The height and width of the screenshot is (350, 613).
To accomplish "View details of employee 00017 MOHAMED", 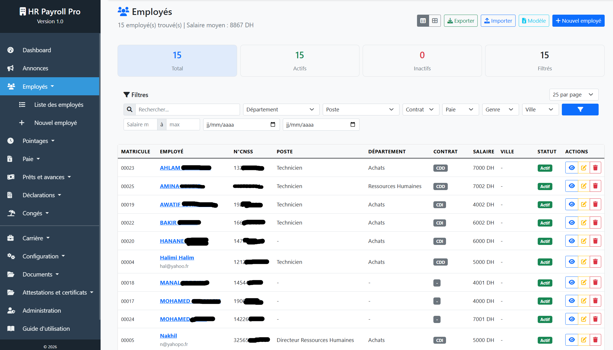I will click(572, 301).
